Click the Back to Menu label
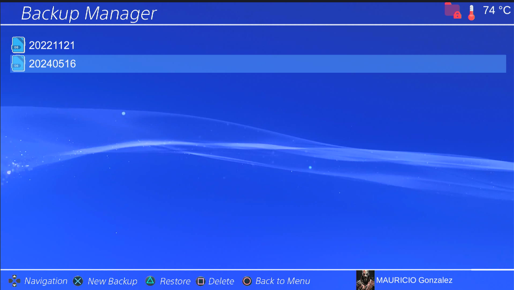The width and height of the screenshot is (514, 290). pos(283,281)
